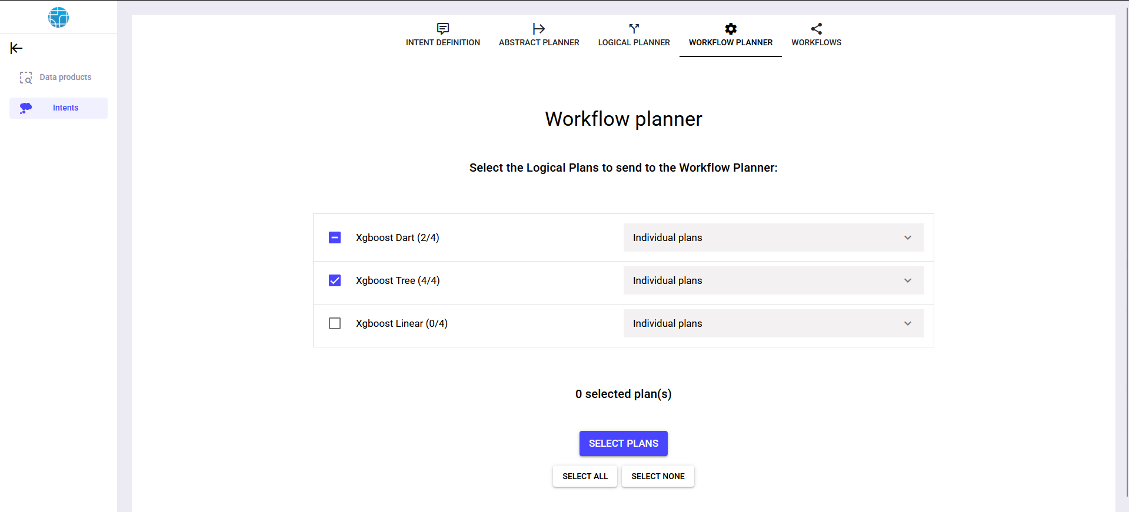Click the globe logo in the sidebar

tap(58, 17)
